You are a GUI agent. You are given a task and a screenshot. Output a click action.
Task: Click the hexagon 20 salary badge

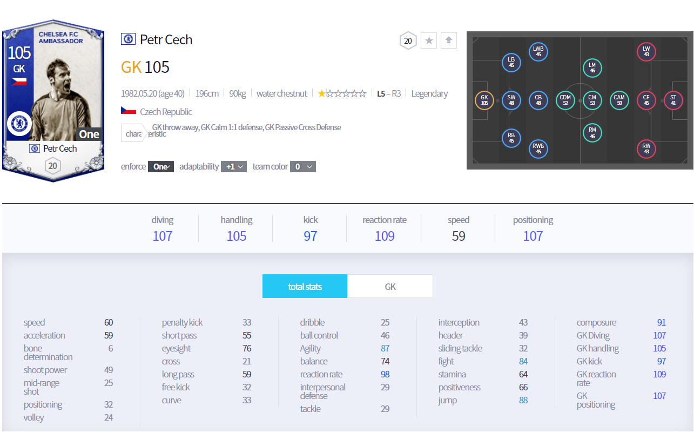click(408, 40)
